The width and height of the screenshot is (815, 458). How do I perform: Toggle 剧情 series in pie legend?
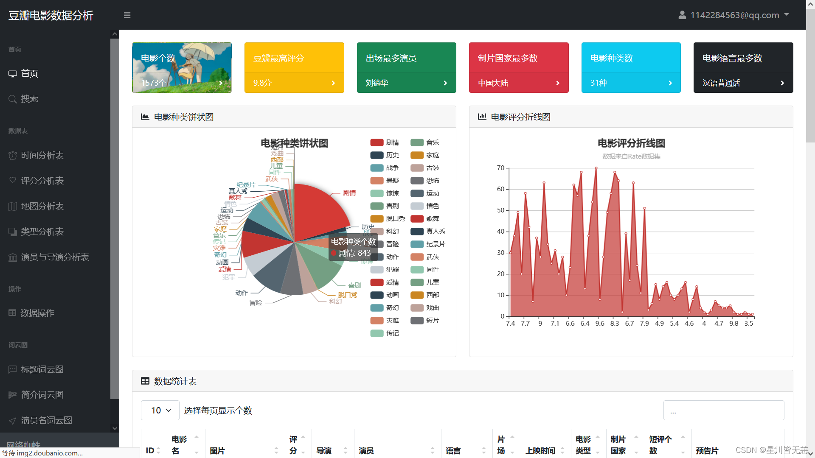pos(385,142)
